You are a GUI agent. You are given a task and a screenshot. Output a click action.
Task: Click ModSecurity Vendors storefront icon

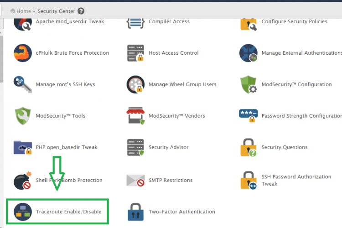pos(135,116)
